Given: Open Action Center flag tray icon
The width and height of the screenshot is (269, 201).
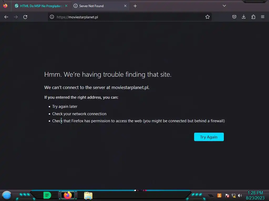Looking at the screenshot, I should [x=227, y=195].
